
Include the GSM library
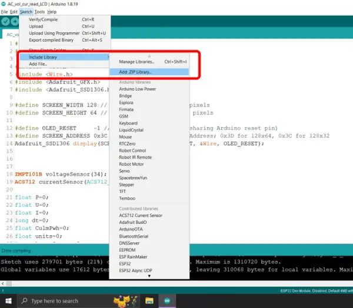(x=149, y=116)
